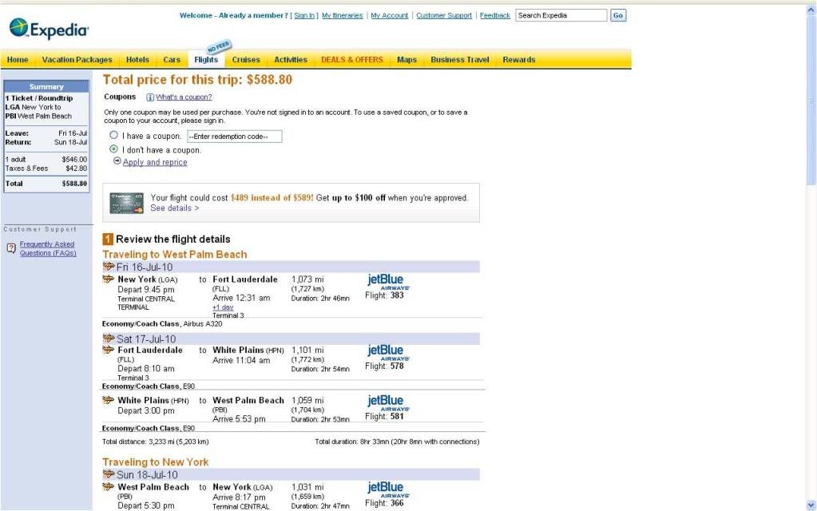Click the jetBlue logo for Flight 581
Viewport: 817px width, 511px height.
pos(388,402)
